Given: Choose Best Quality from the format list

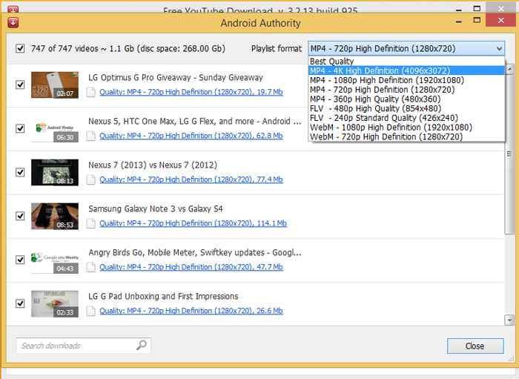Looking at the screenshot, I should point(406,62).
